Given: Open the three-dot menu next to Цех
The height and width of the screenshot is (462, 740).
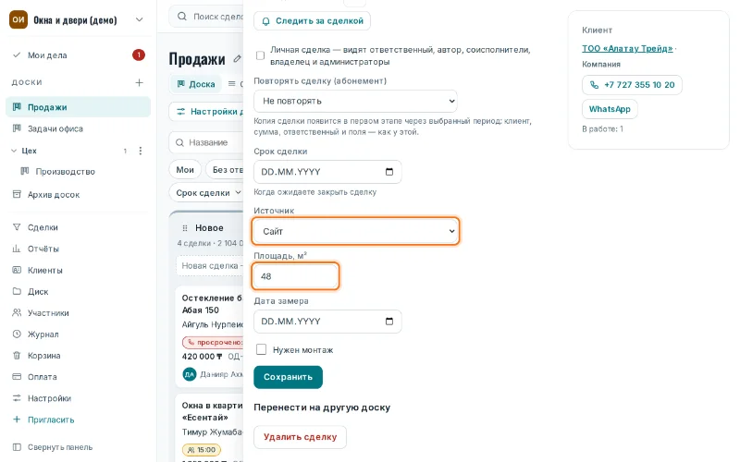Looking at the screenshot, I should tap(141, 151).
